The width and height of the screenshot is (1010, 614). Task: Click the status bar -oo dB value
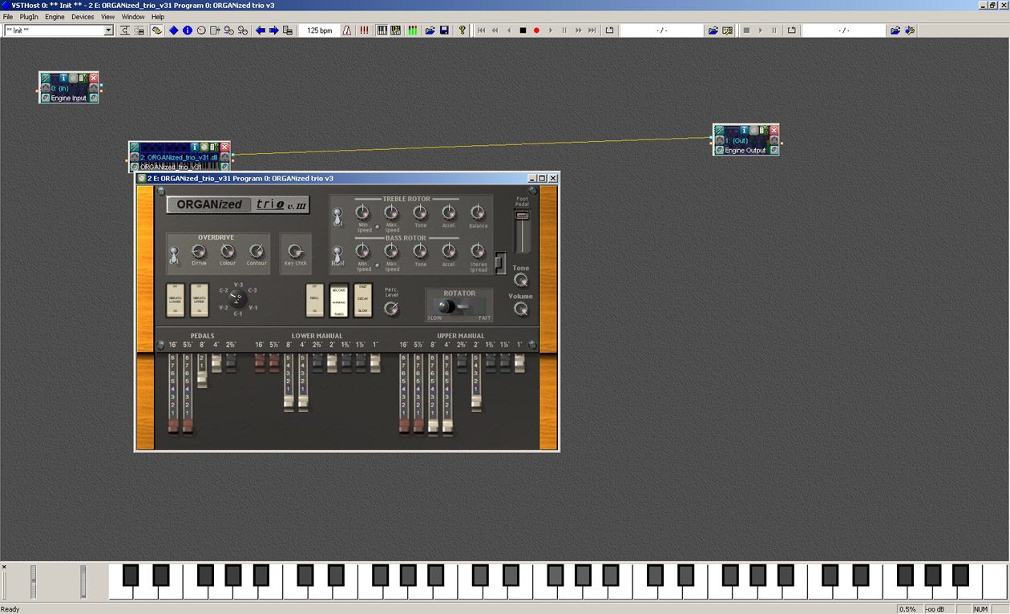(x=935, y=609)
